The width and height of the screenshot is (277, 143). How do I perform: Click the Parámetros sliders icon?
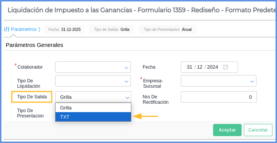tap(7, 29)
